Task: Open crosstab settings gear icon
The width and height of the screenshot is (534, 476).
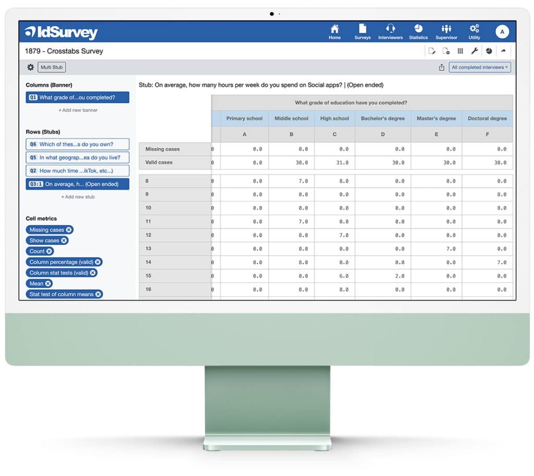Action: tap(30, 67)
